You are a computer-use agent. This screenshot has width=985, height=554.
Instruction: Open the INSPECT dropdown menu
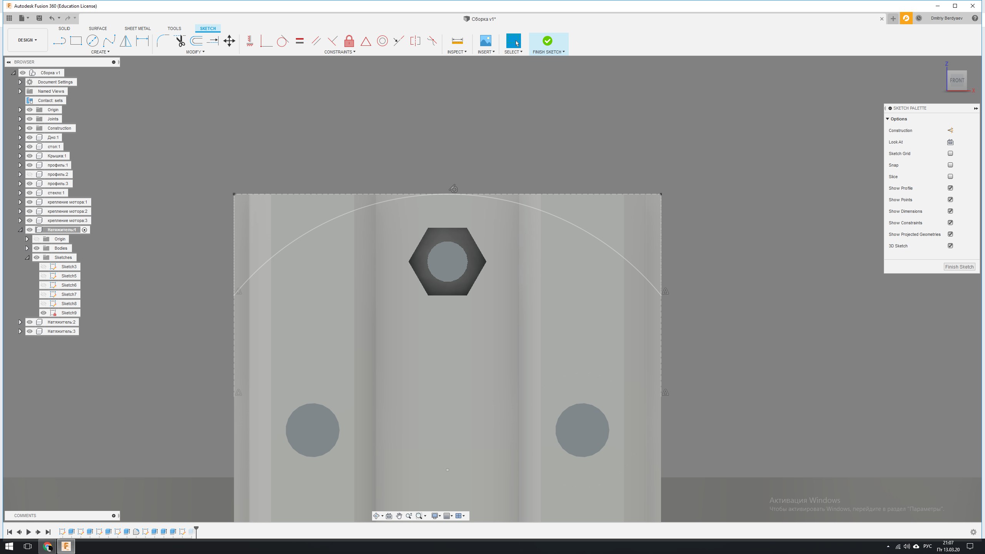pos(457,52)
